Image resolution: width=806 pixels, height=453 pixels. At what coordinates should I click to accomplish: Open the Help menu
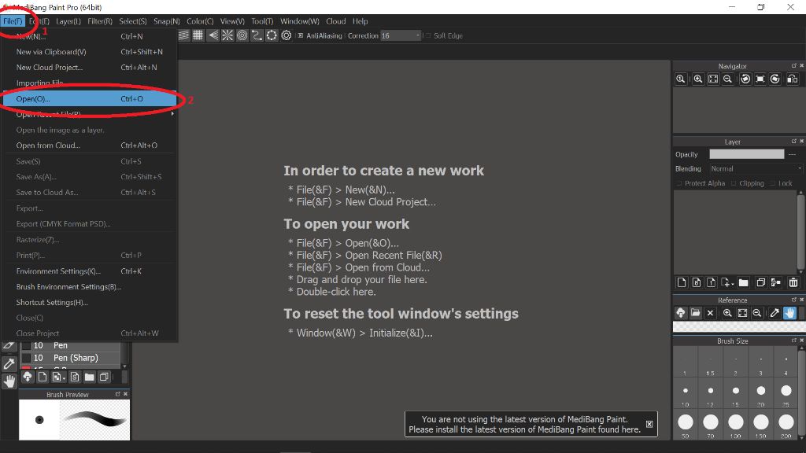click(x=360, y=21)
